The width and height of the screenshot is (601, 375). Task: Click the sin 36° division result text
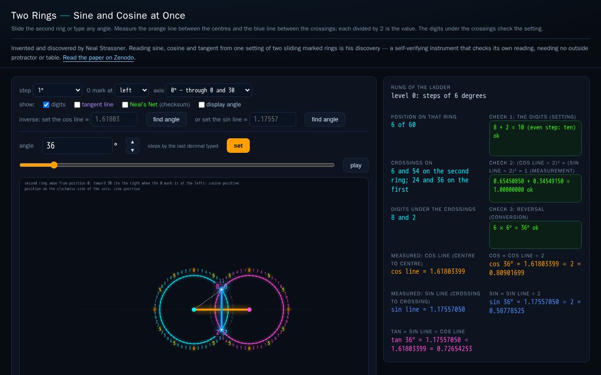coord(535,306)
